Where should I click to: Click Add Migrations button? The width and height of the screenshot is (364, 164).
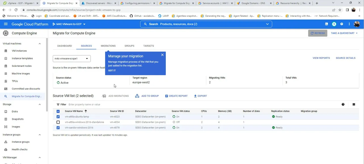click(x=115, y=96)
